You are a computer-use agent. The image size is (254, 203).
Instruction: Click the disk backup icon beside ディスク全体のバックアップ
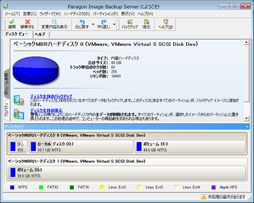19,100
